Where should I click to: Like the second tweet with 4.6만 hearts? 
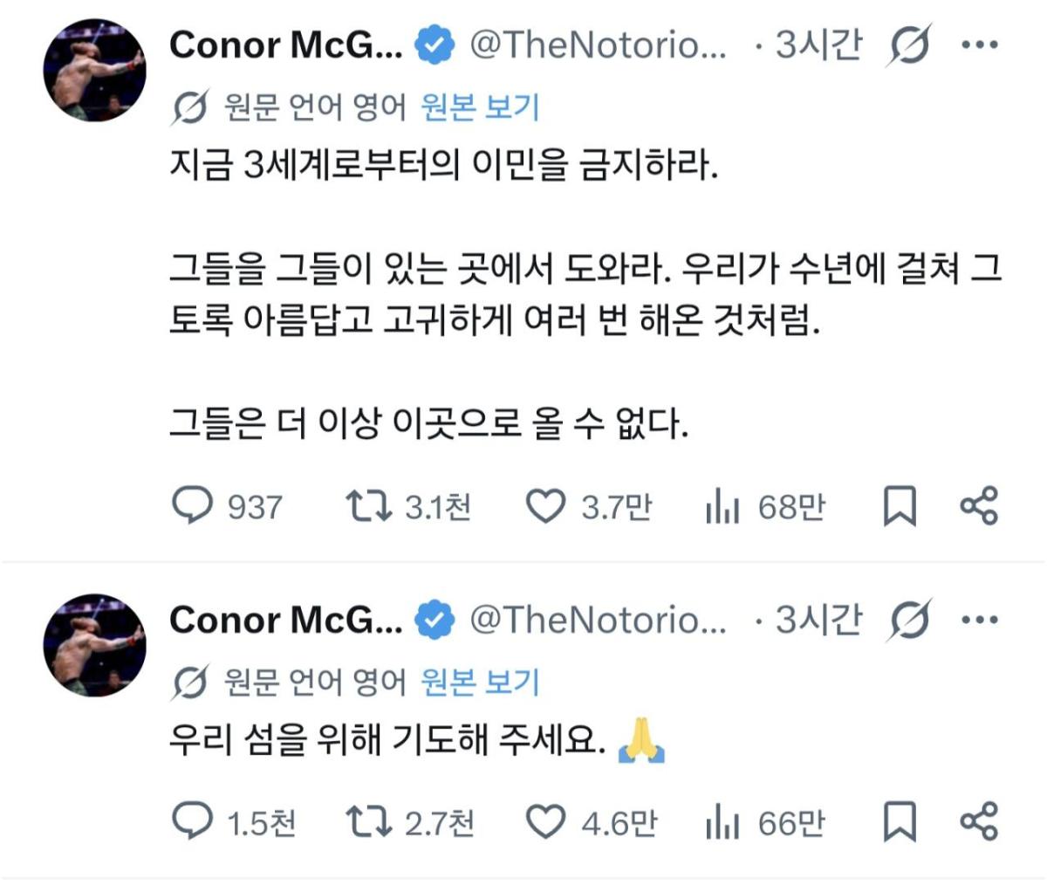[x=546, y=821]
